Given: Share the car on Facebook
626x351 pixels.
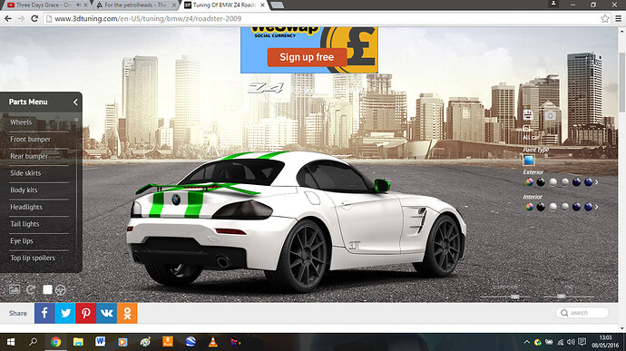Looking at the screenshot, I should tap(44, 313).
